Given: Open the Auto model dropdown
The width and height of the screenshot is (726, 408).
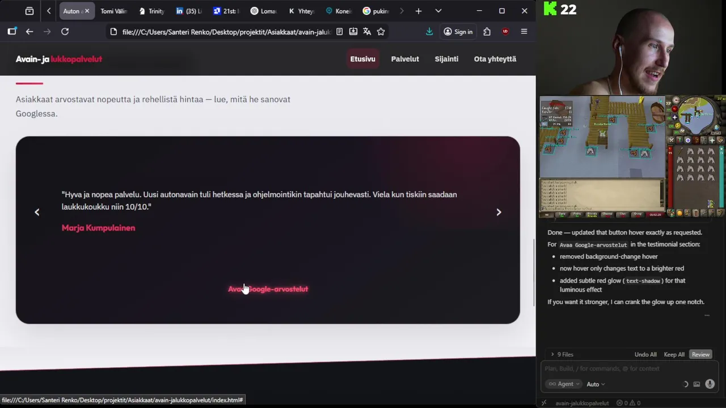Looking at the screenshot, I should tap(596, 384).
